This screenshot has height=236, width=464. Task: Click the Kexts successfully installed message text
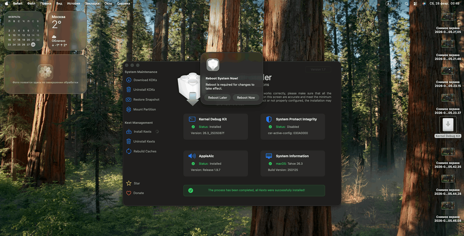pyautogui.click(x=256, y=190)
